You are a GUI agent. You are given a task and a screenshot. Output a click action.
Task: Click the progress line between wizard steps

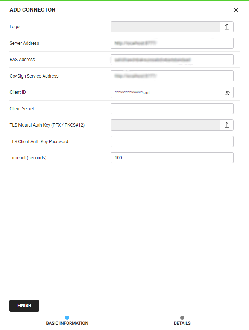click(124, 318)
